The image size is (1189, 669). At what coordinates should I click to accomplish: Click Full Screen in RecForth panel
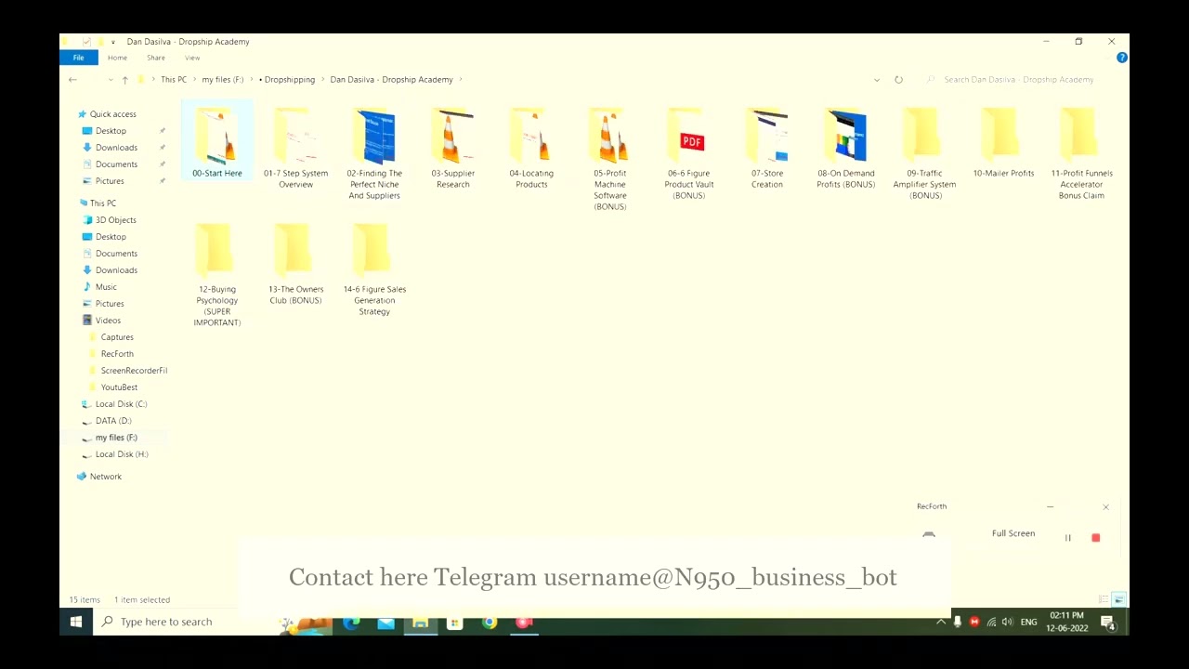click(1013, 533)
